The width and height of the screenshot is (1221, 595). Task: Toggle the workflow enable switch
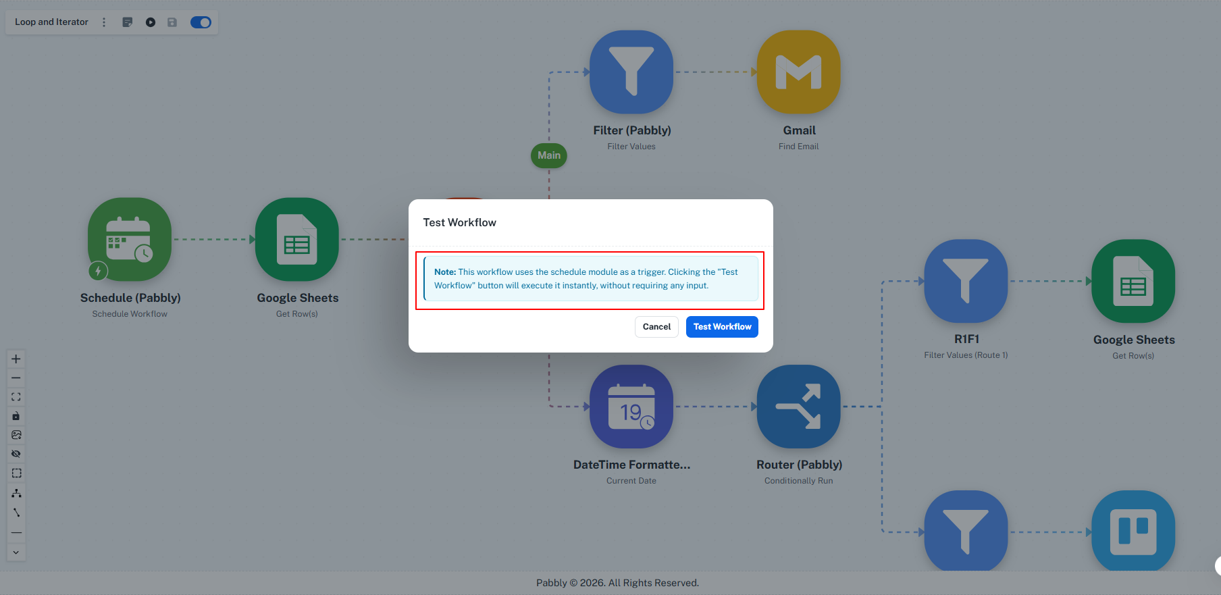pyautogui.click(x=201, y=22)
